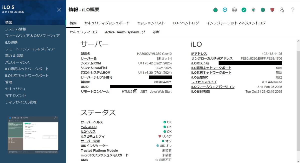
Task: Close the navigation sidebar with X
Action: point(59,10)
